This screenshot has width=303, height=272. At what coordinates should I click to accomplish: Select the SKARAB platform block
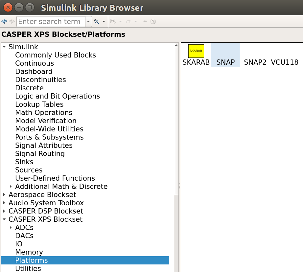pyautogui.click(x=196, y=55)
